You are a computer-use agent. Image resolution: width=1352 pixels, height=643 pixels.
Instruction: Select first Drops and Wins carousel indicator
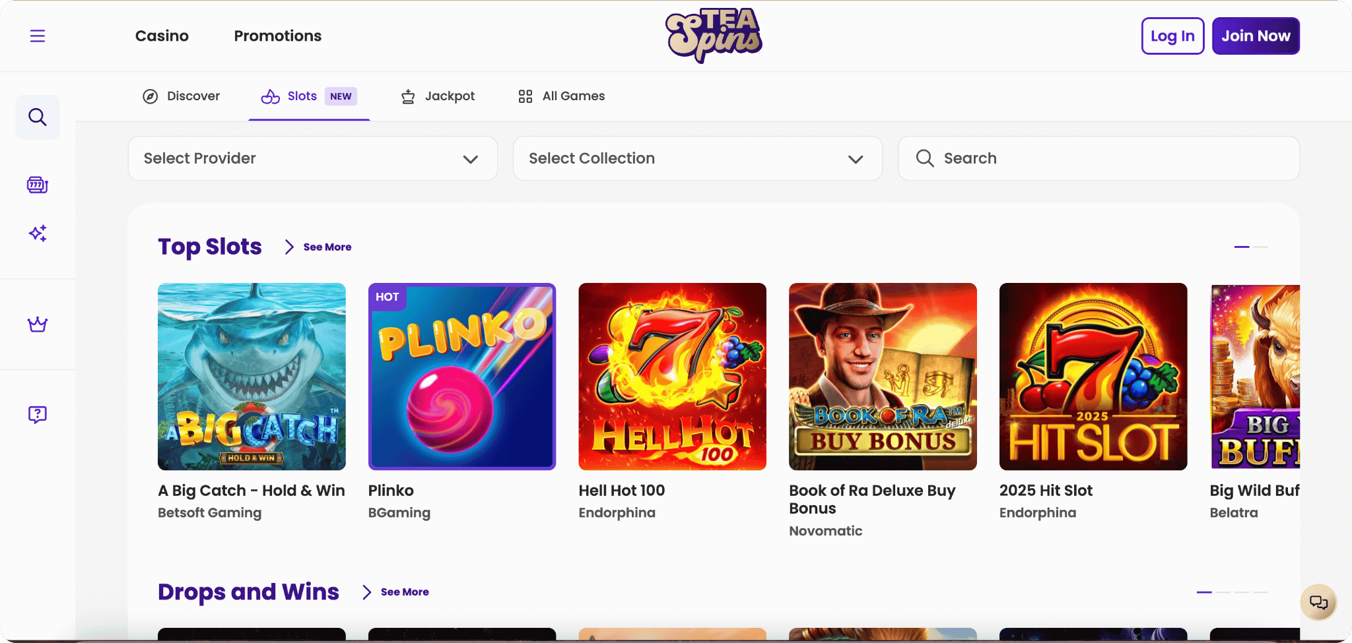click(x=1204, y=592)
